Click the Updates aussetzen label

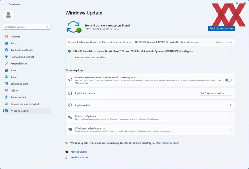tap(85, 93)
